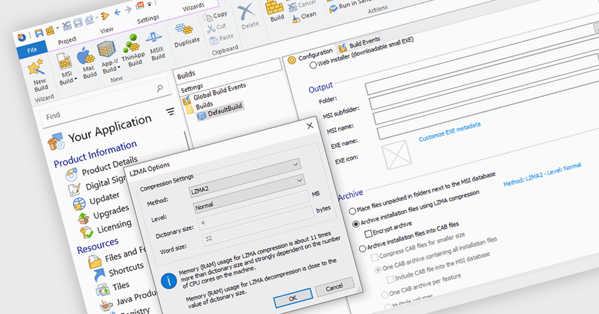Select One CAB archive containing all files radio
Viewport: 599px width, 314px height.
[378, 271]
